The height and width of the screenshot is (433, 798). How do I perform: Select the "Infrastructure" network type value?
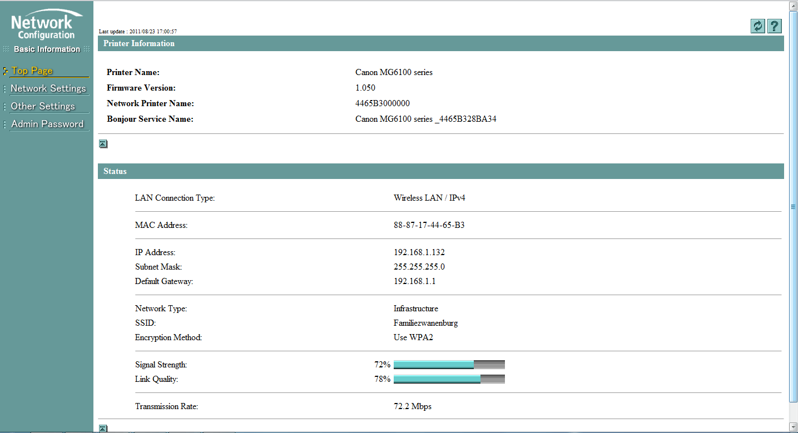pos(416,308)
